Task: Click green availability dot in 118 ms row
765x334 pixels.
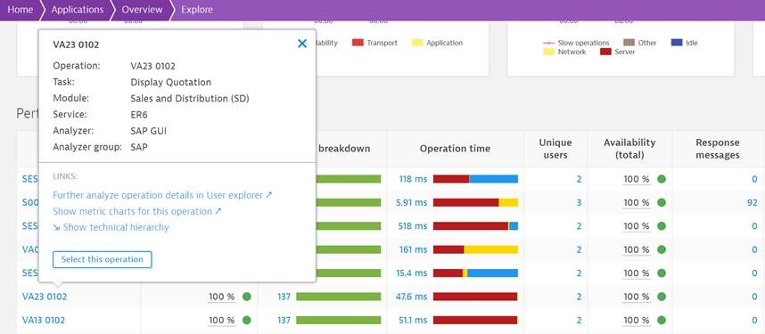Action: [x=661, y=179]
